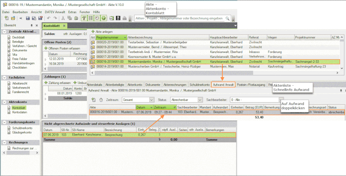Expand the 12.03.2019 open item row
Screen dimensions: 346x176
point(45,59)
